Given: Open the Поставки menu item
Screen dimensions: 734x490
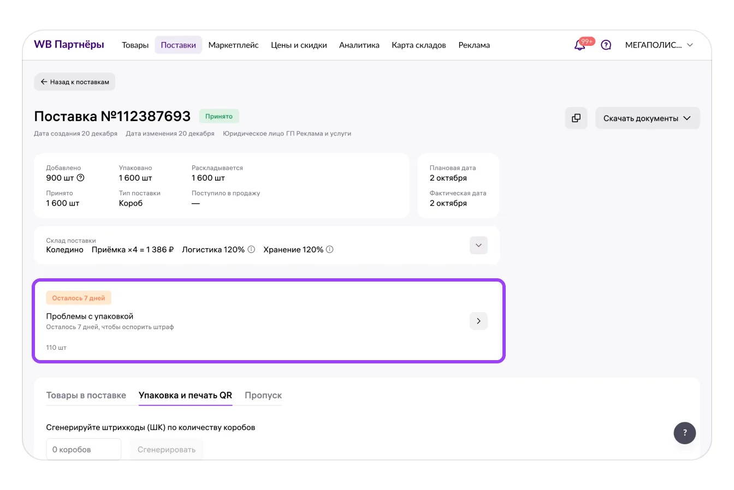Looking at the screenshot, I should 178,45.
